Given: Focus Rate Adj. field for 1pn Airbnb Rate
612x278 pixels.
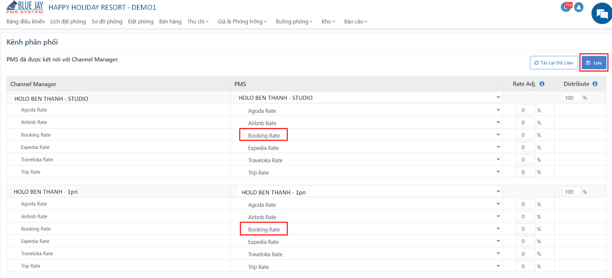Looking at the screenshot, I should click(526, 217).
